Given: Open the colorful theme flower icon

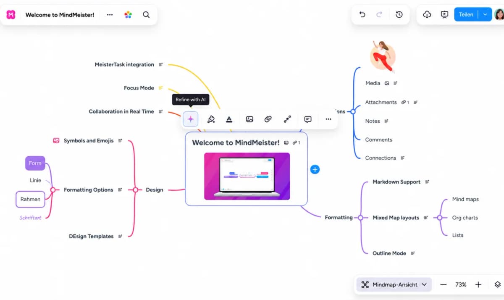Looking at the screenshot, I should (128, 15).
